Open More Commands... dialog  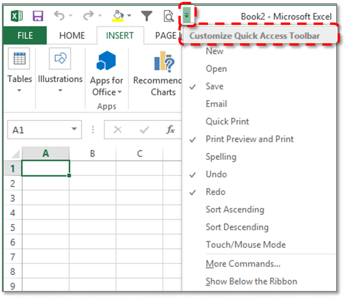259,264
